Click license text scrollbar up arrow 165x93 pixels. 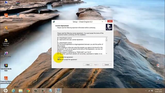tap(106, 38)
